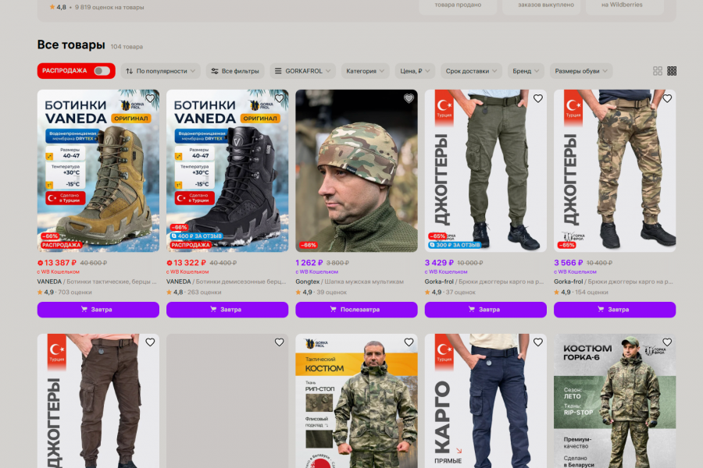
Task: Open the black VANEDA boots product image
Action: coord(227,171)
